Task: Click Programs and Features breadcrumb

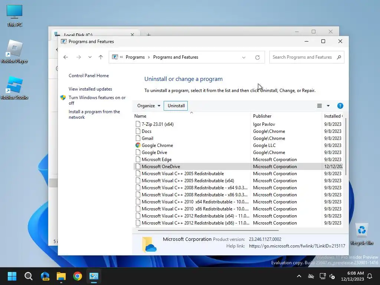Action: pos(176,57)
